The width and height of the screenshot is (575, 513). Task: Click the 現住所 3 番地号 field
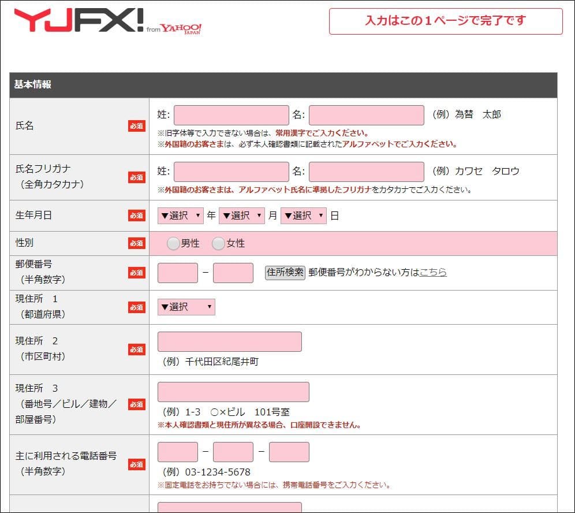pyautogui.click(x=233, y=392)
